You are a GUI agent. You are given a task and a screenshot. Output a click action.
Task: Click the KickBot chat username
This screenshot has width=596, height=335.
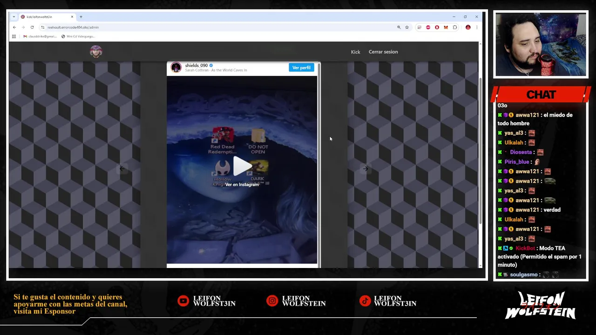point(525,248)
